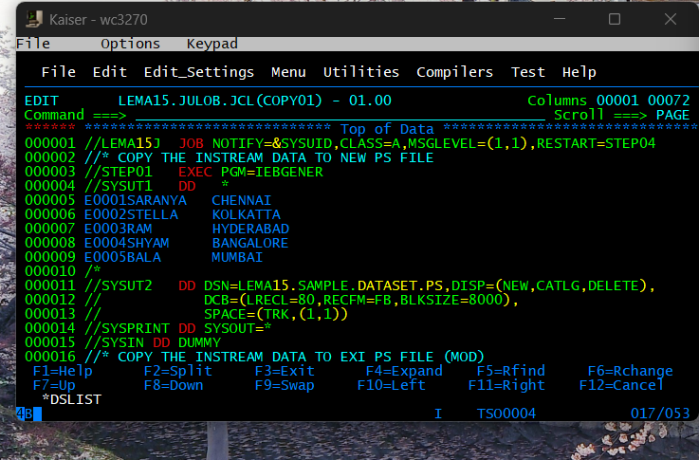Click F10=Left function key
The height and width of the screenshot is (460, 699).
[x=391, y=385]
